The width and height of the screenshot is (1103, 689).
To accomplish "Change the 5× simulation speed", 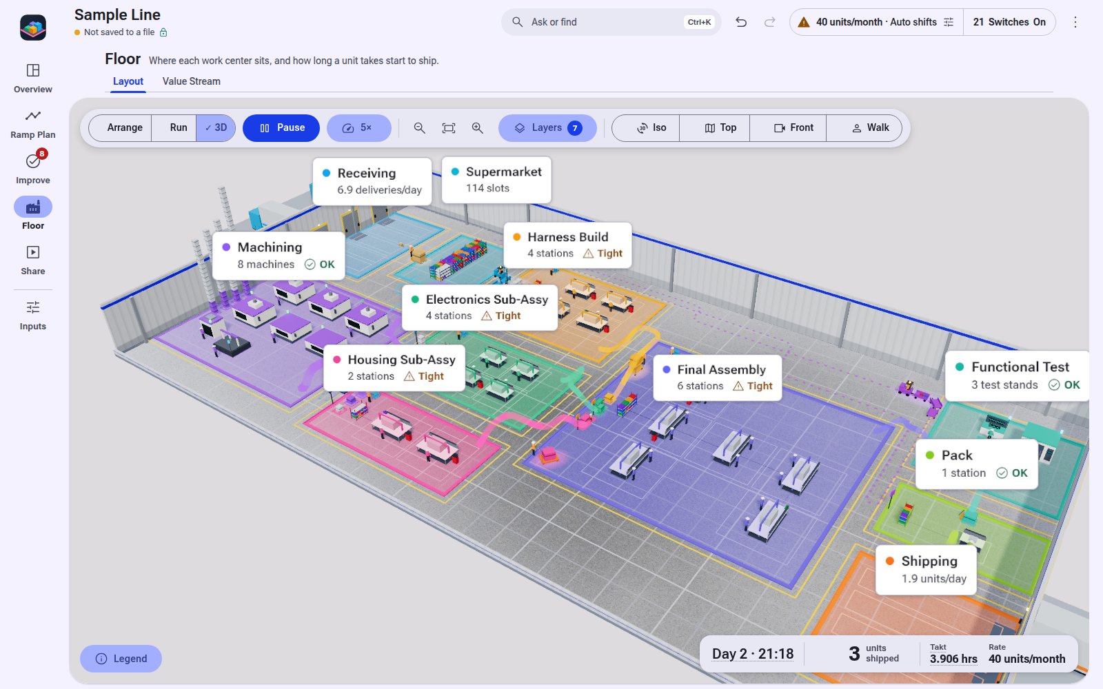I will pyautogui.click(x=358, y=128).
